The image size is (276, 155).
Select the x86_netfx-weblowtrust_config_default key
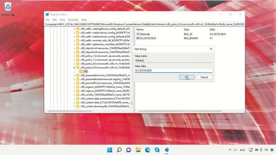tap(105, 37)
